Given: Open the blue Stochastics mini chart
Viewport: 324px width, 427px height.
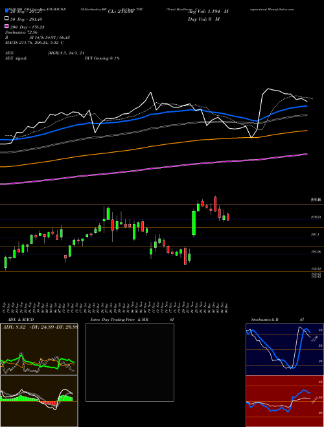Looking at the screenshot, I should 284,349.
